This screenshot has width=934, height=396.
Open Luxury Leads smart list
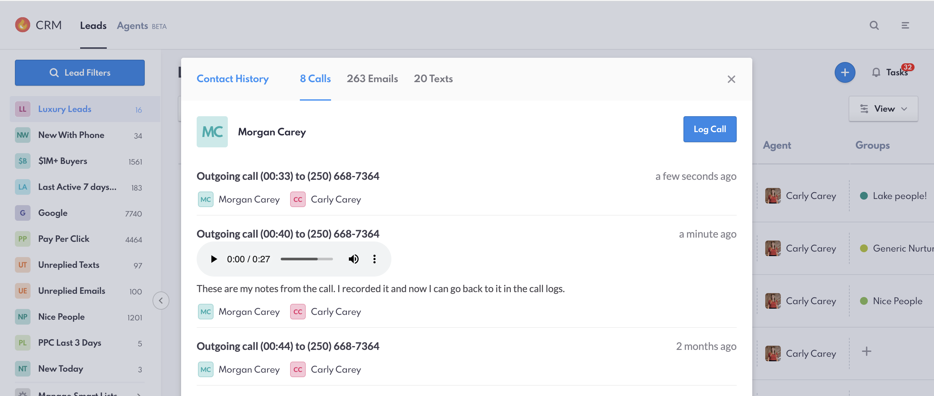(85, 109)
